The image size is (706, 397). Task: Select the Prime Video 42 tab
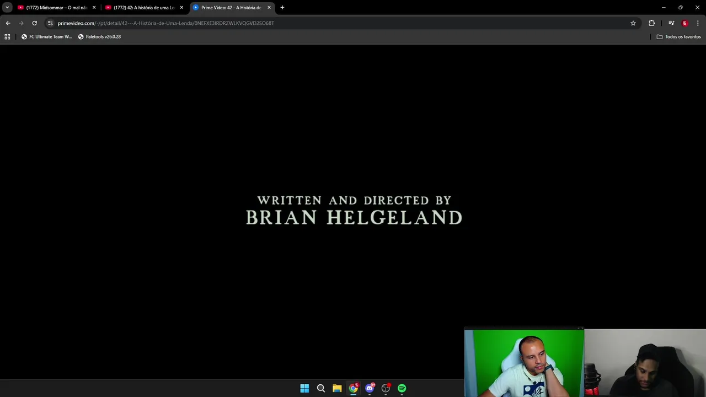(x=232, y=8)
